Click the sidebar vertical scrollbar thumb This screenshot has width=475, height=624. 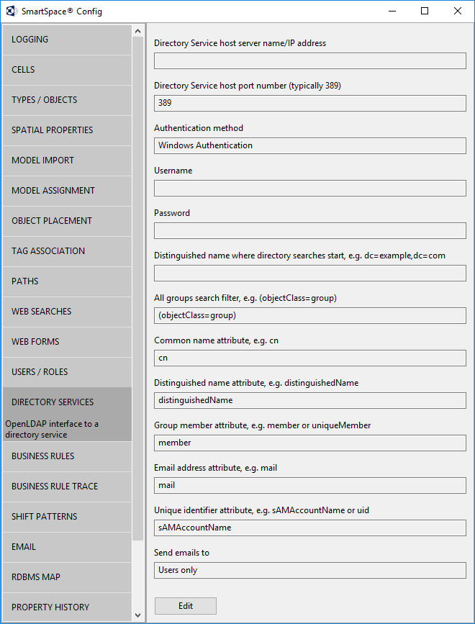pyautogui.click(x=138, y=289)
